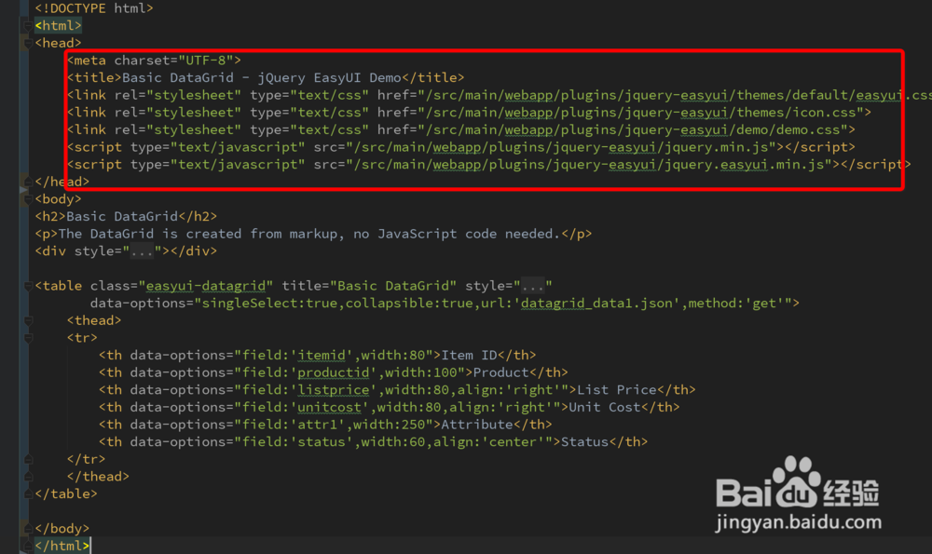The height and width of the screenshot is (554, 932).
Task: Click the 'Attribute' header text
Action: (x=476, y=425)
